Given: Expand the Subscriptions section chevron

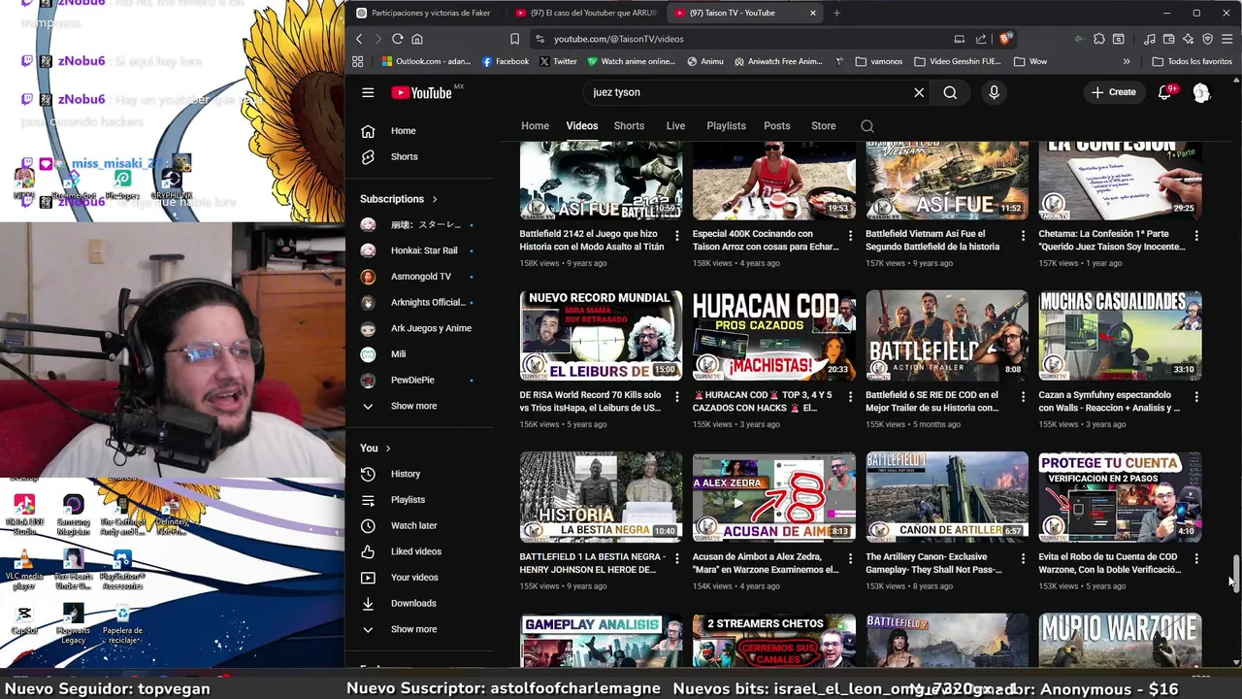Looking at the screenshot, I should click(x=434, y=199).
